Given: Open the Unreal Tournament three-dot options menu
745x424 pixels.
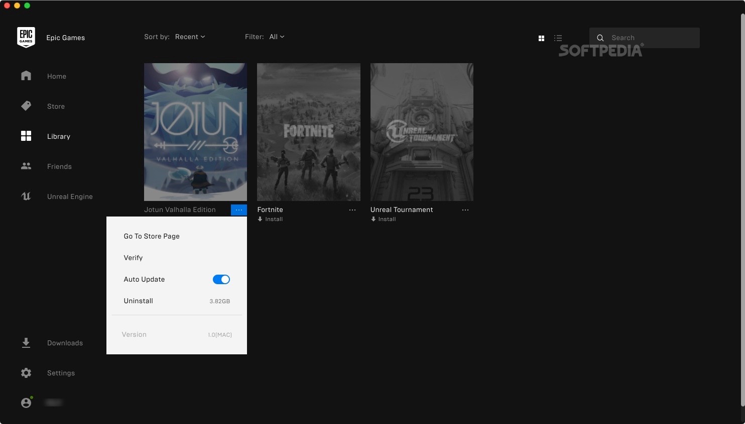Looking at the screenshot, I should click(465, 210).
